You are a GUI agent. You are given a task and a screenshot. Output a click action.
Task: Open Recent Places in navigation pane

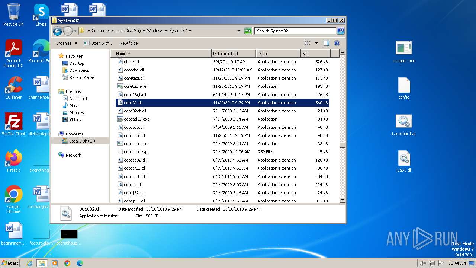tap(82, 77)
